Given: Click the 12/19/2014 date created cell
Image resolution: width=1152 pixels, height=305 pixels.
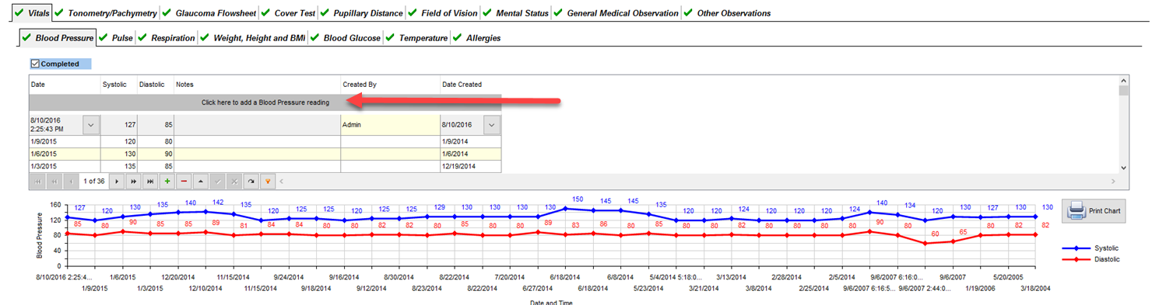Looking at the screenshot, I should [x=471, y=166].
